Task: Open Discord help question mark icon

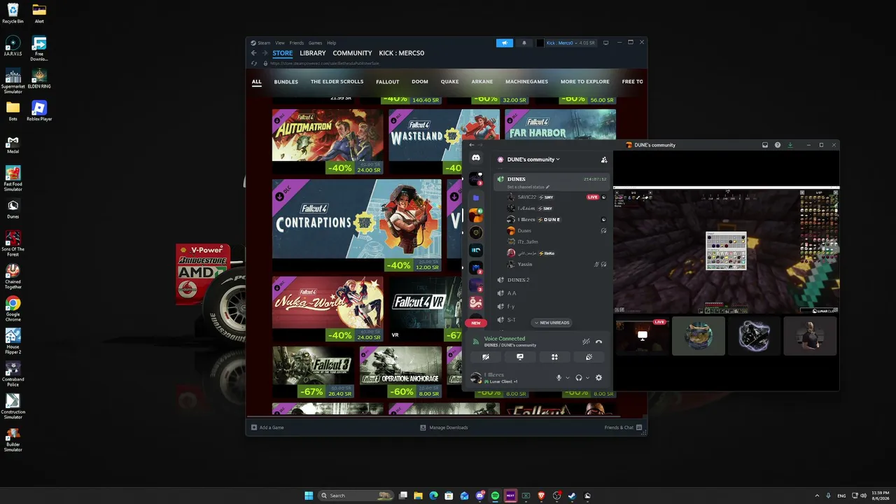Action: click(778, 145)
